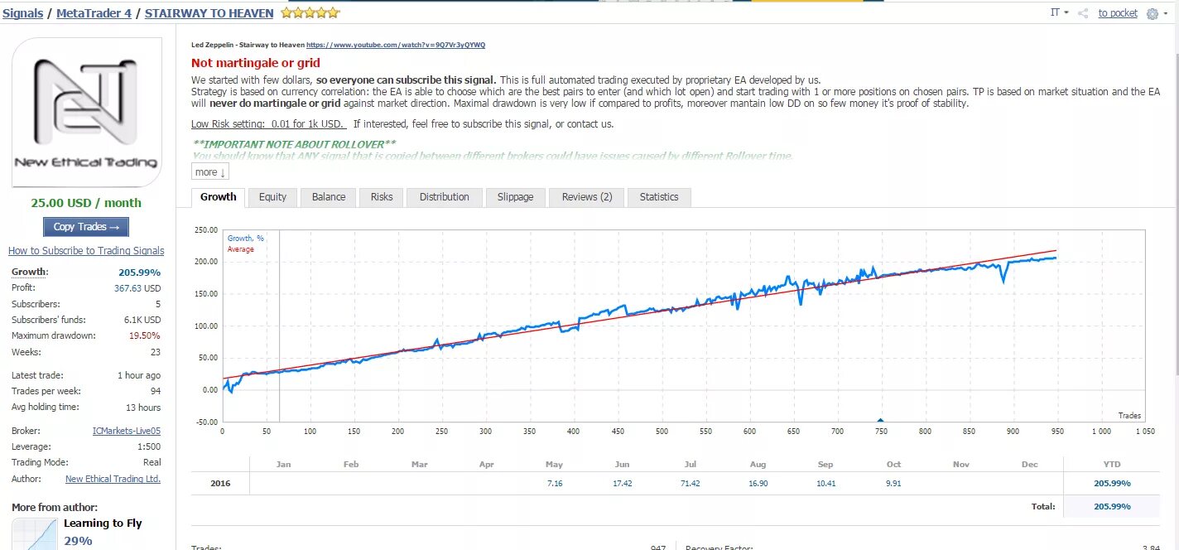Open How to Subscribe to Trading Signals

click(86, 251)
